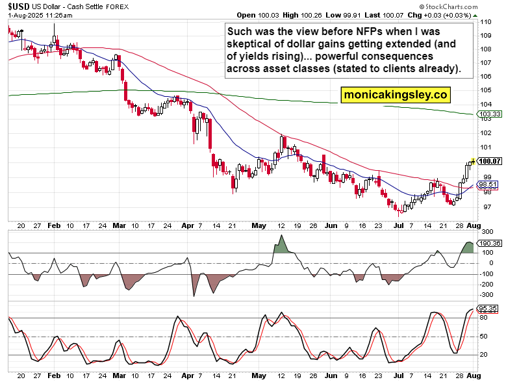Click the High 100.26 value in header
Screen dimensions: 506x382
point(301,14)
